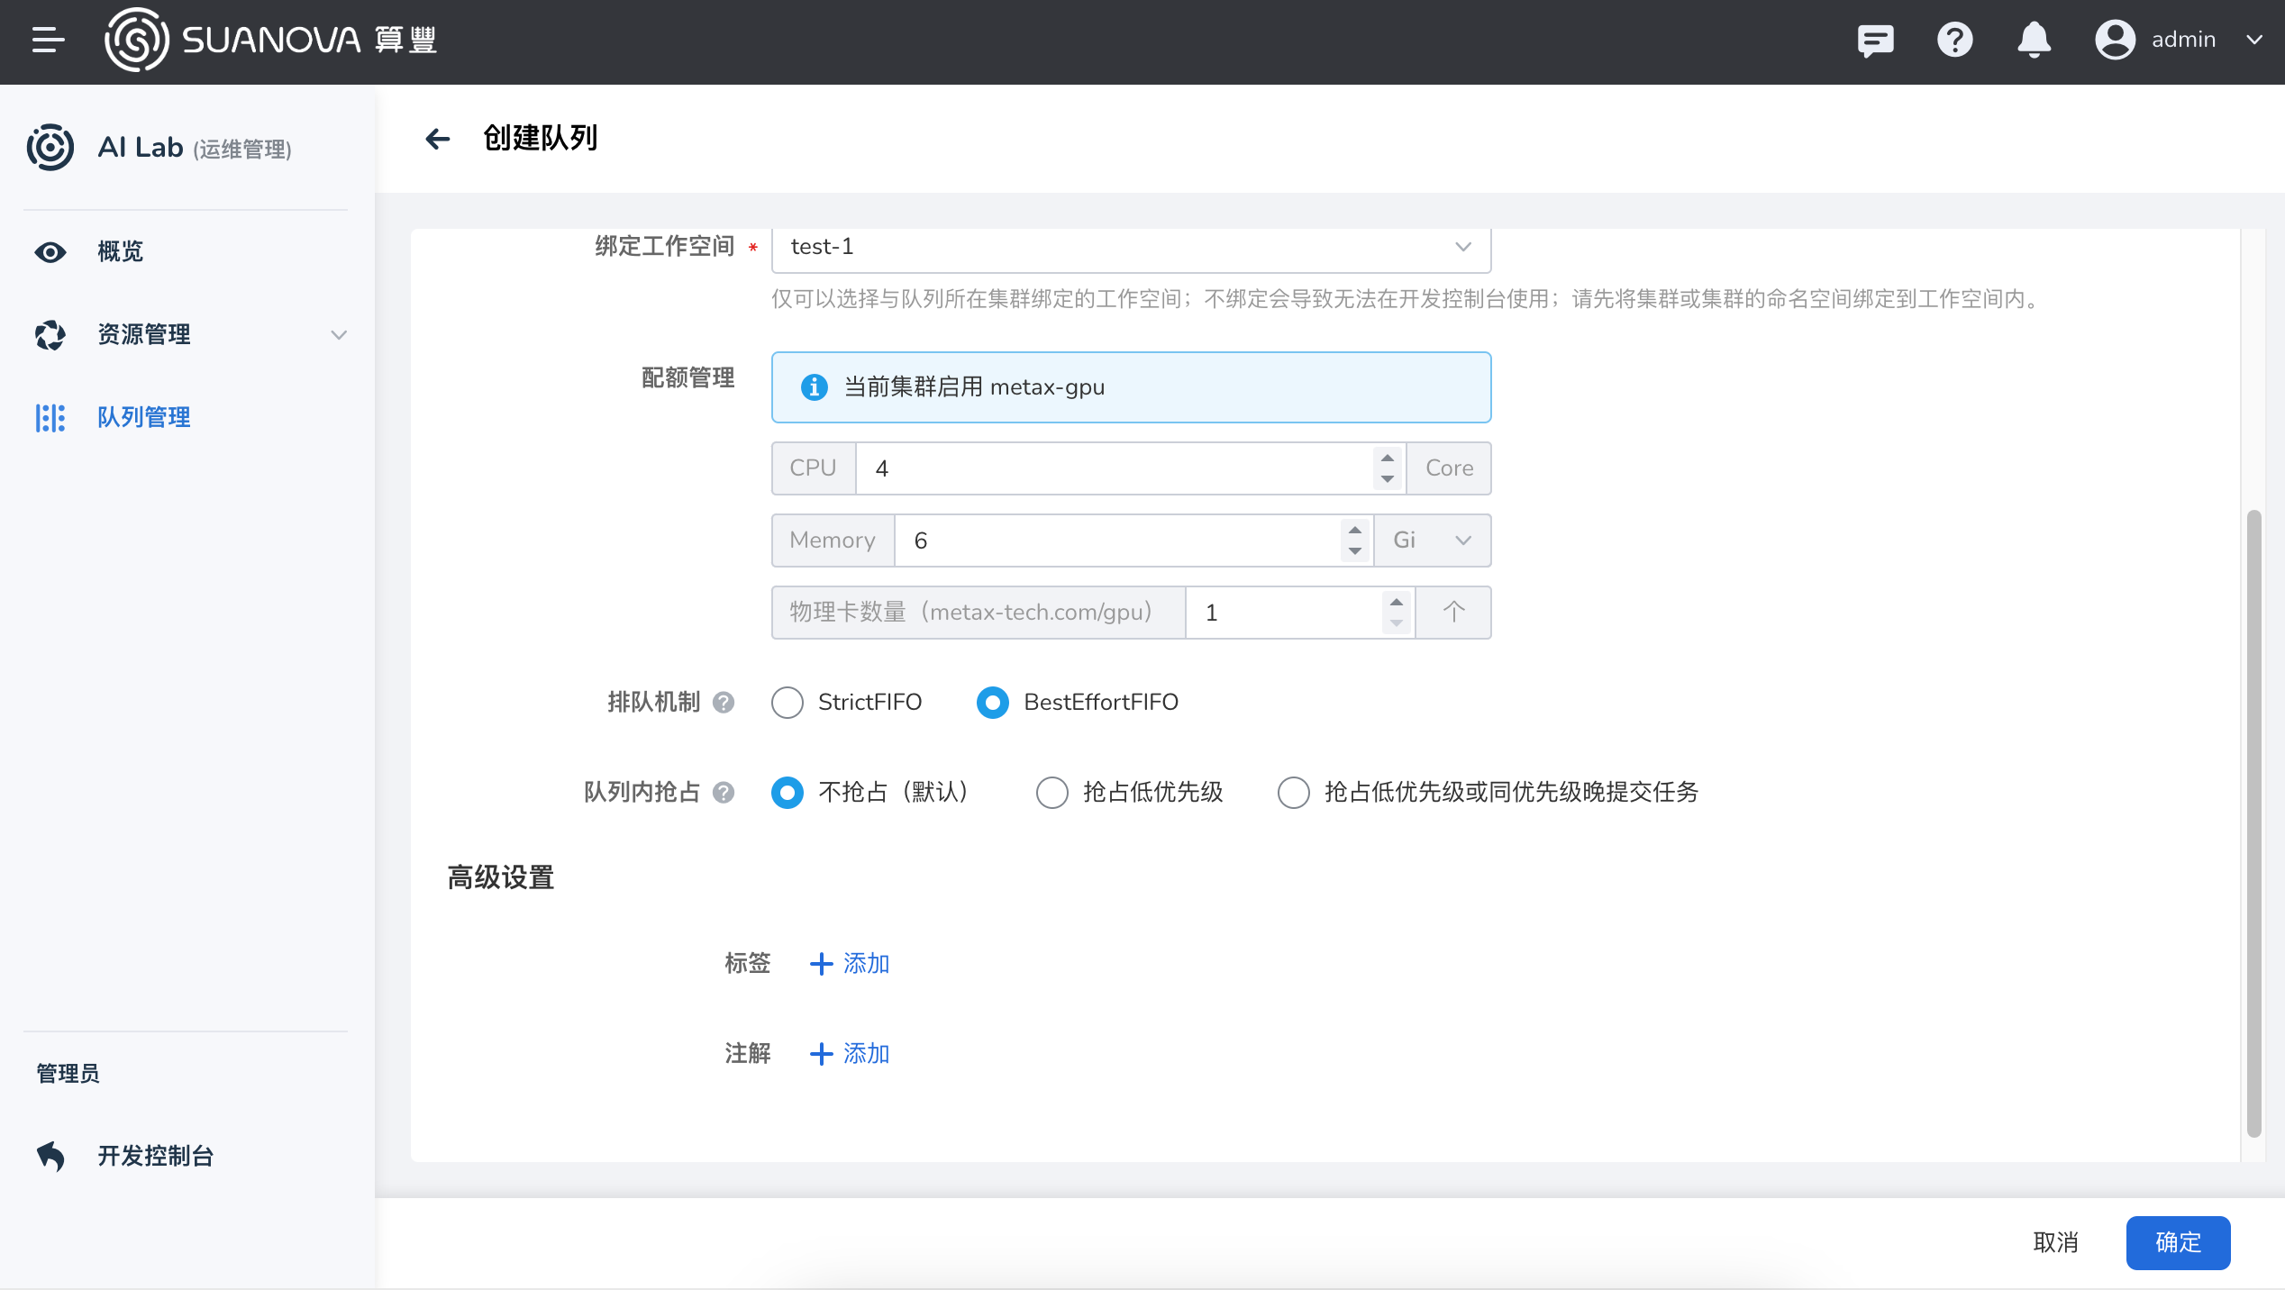Click the 管理员 sidebar label

tap(68, 1074)
